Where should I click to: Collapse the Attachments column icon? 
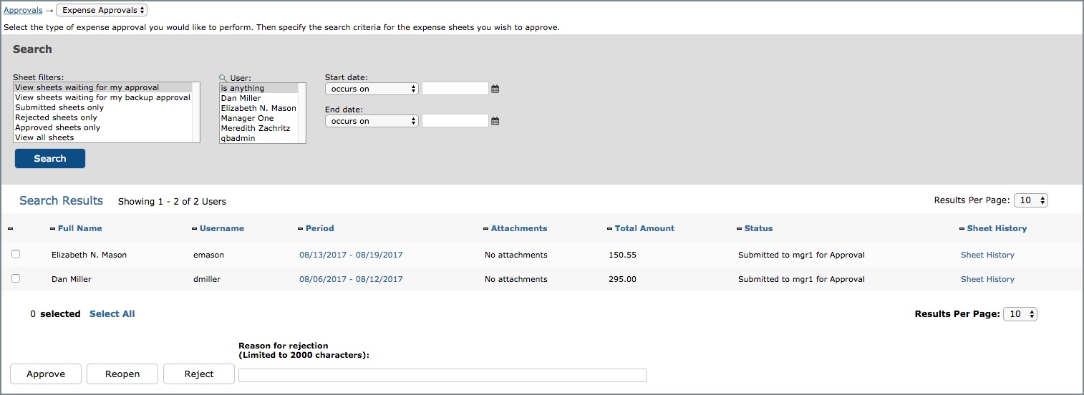(x=486, y=229)
